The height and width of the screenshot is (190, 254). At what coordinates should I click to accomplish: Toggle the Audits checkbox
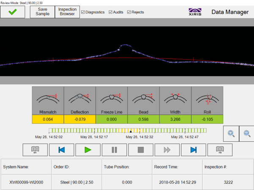point(110,12)
